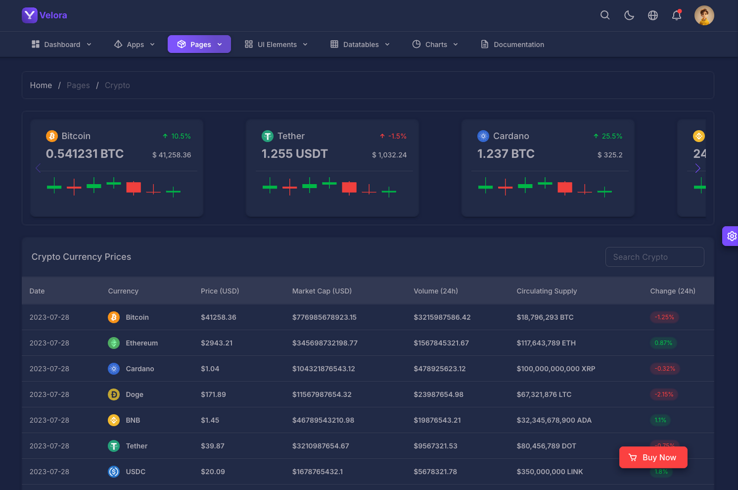Slide carousel to next crypto card
738x490 pixels.
click(698, 168)
